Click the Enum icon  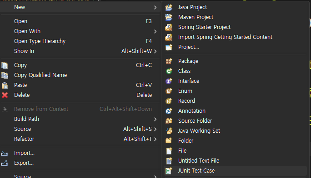(x=169, y=91)
